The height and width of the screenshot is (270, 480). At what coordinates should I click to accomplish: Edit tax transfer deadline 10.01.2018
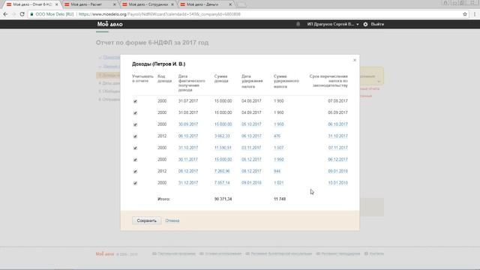pos(338,183)
